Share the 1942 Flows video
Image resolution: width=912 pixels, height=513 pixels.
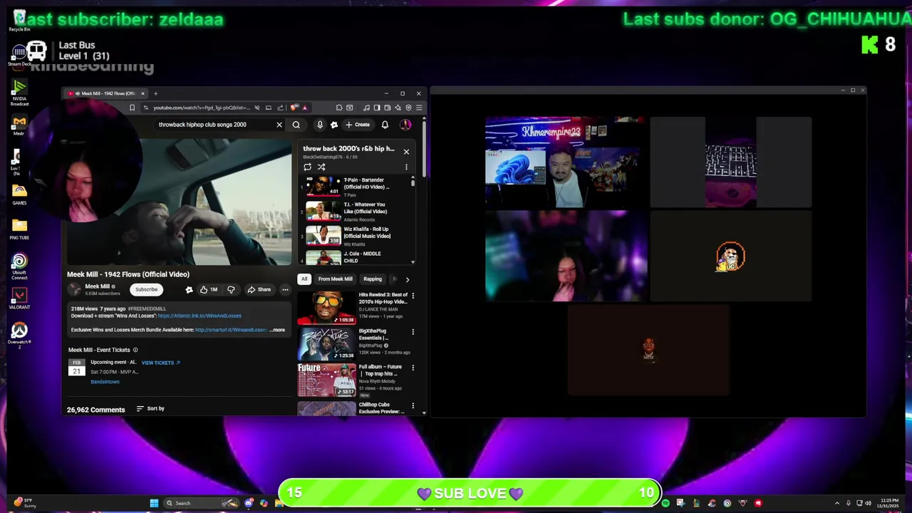pos(259,290)
